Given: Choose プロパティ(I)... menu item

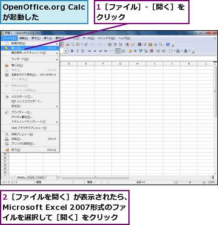Looking at the screenshot, I should click(30, 112).
